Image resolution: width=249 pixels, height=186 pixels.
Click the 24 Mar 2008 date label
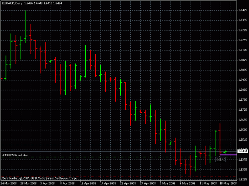click(9, 184)
